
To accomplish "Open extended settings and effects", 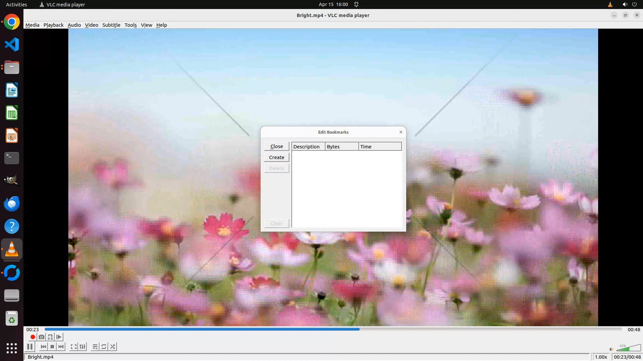I will click(x=83, y=347).
